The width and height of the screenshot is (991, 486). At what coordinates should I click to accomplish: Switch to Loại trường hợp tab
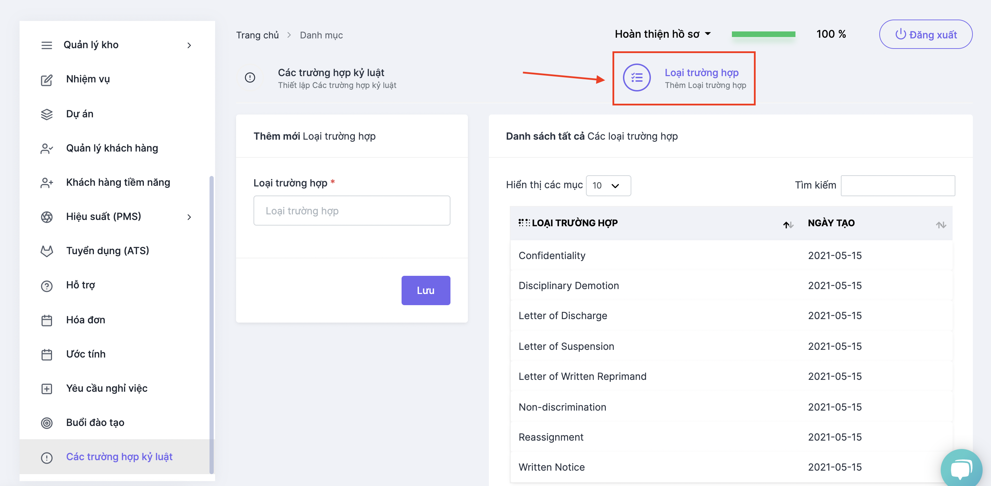(x=684, y=78)
